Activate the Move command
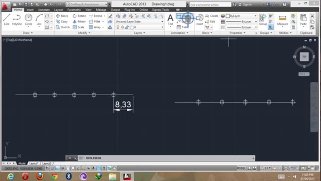321x181 pixels. [62, 16]
